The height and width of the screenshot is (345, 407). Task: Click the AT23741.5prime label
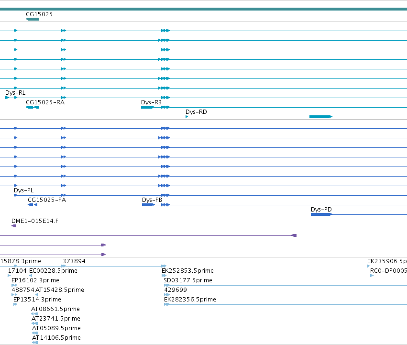[56, 319]
